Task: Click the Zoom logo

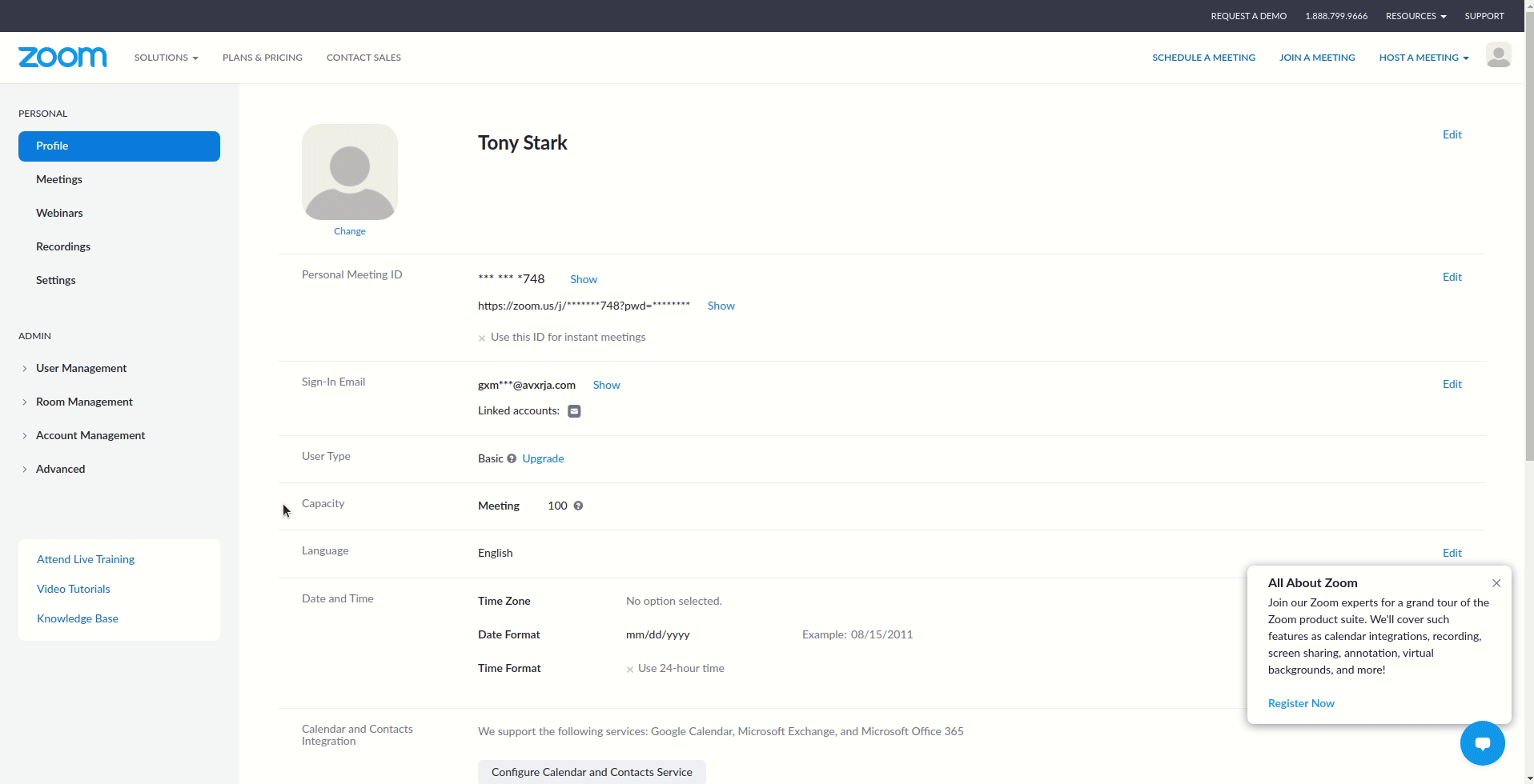Action: [62, 57]
